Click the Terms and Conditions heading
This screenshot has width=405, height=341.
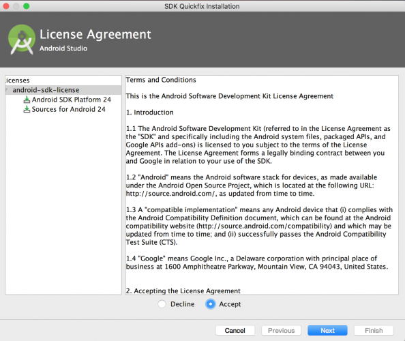click(x=161, y=80)
